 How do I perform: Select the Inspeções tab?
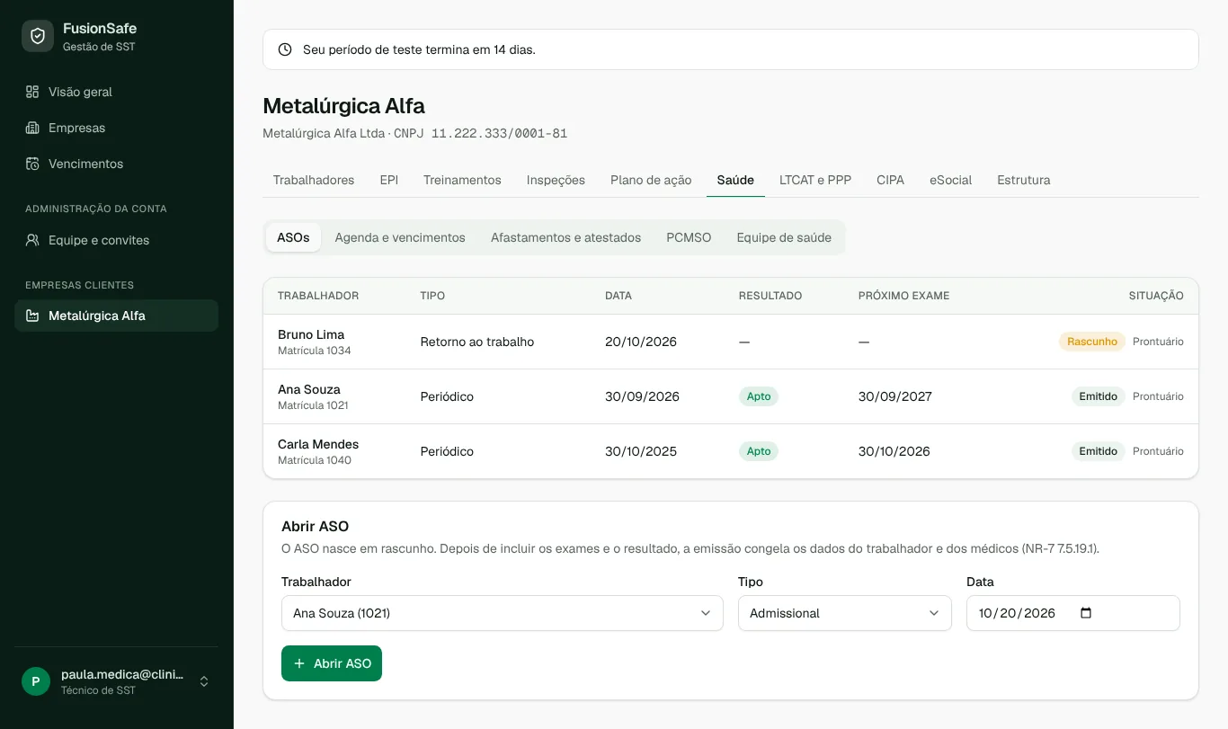click(x=556, y=180)
